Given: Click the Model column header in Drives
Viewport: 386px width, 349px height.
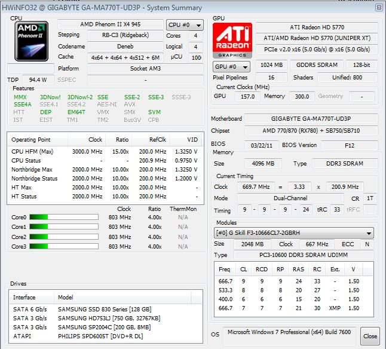Looking at the screenshot, I should click(122, 298).
